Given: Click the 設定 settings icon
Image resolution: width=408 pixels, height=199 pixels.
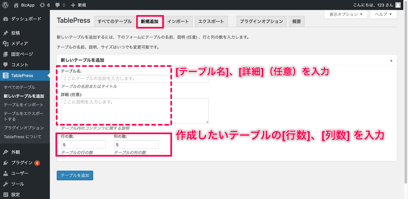Looking at the screenshot, I should tap(5, 195).
